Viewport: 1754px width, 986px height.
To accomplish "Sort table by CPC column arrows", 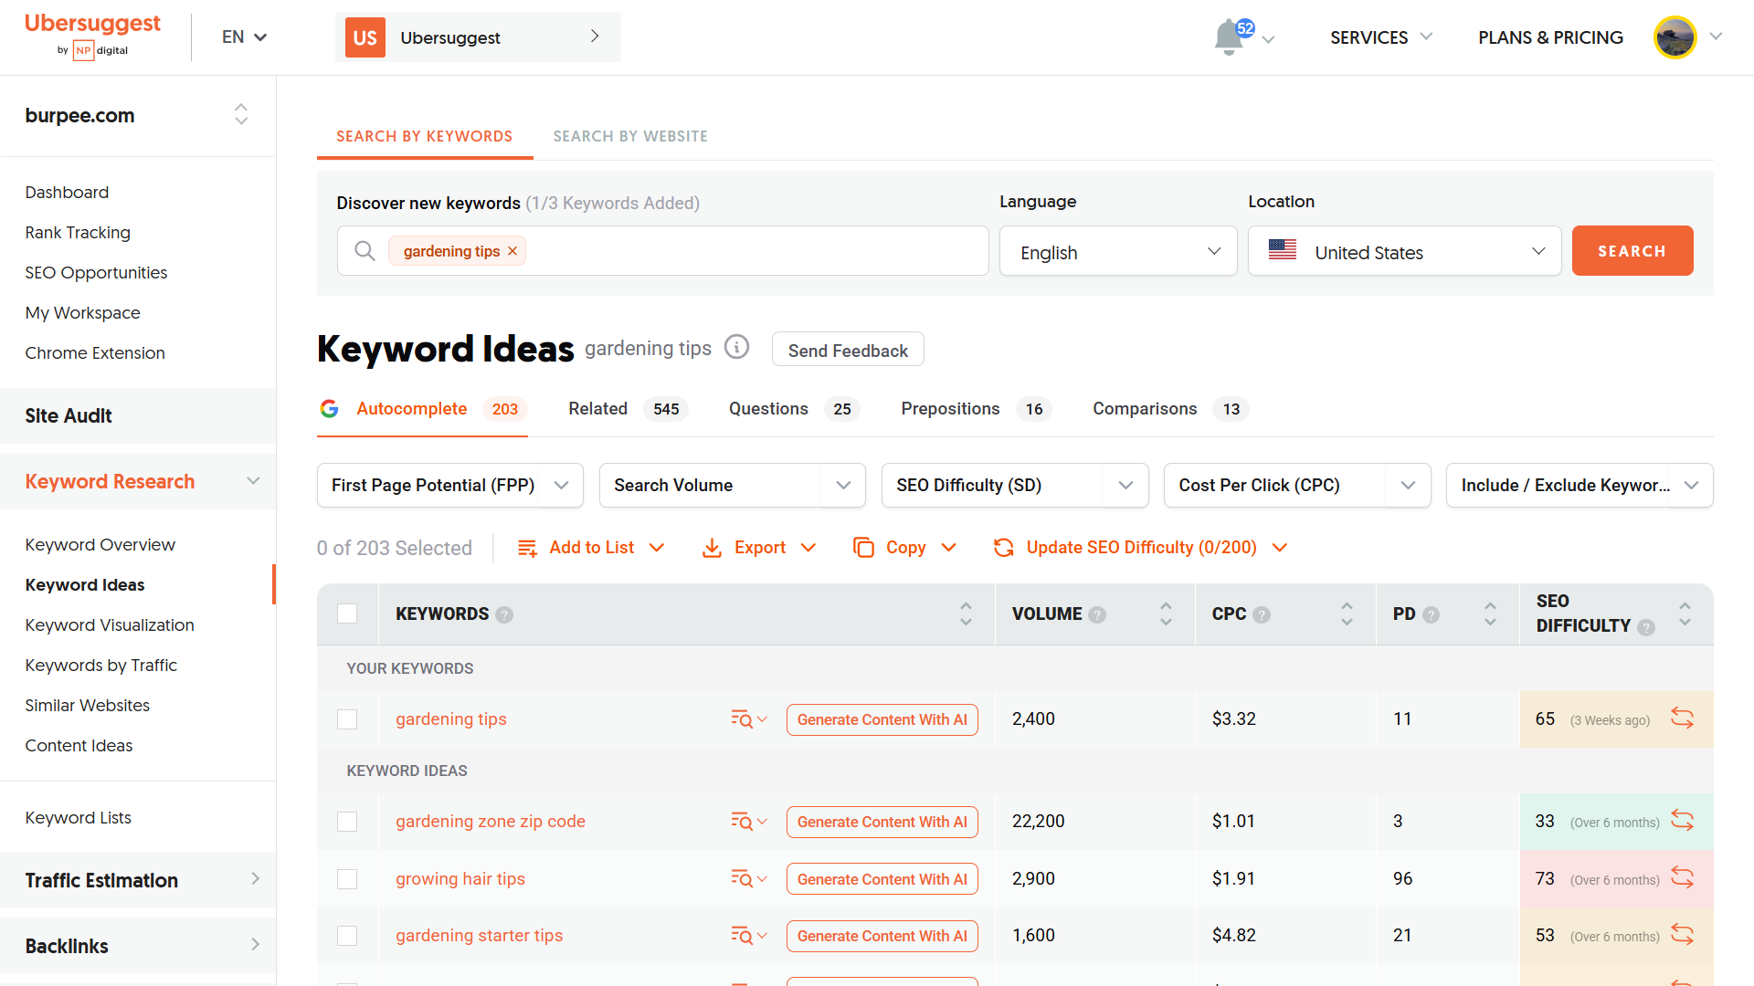I will (x=1347, y=614).
